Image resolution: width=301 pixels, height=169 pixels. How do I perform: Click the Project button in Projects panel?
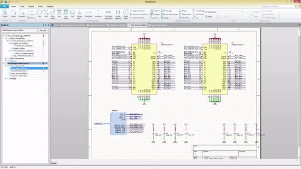pyautogui.click(x=43, y=31)
